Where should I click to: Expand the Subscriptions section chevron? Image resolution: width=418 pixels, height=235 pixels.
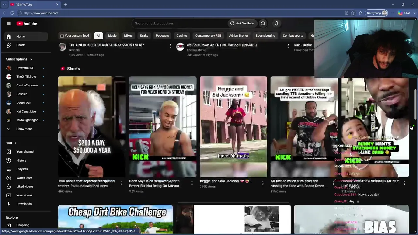tap(31, 59)
